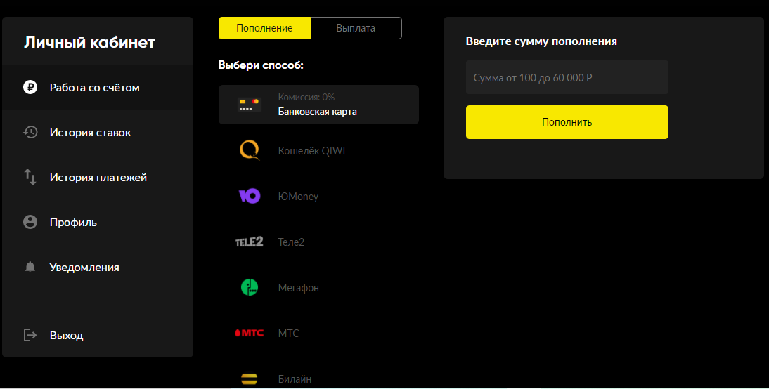Click the yellow striped Билайн logo
Screen dimensions: 769x389
pos(249,378)
